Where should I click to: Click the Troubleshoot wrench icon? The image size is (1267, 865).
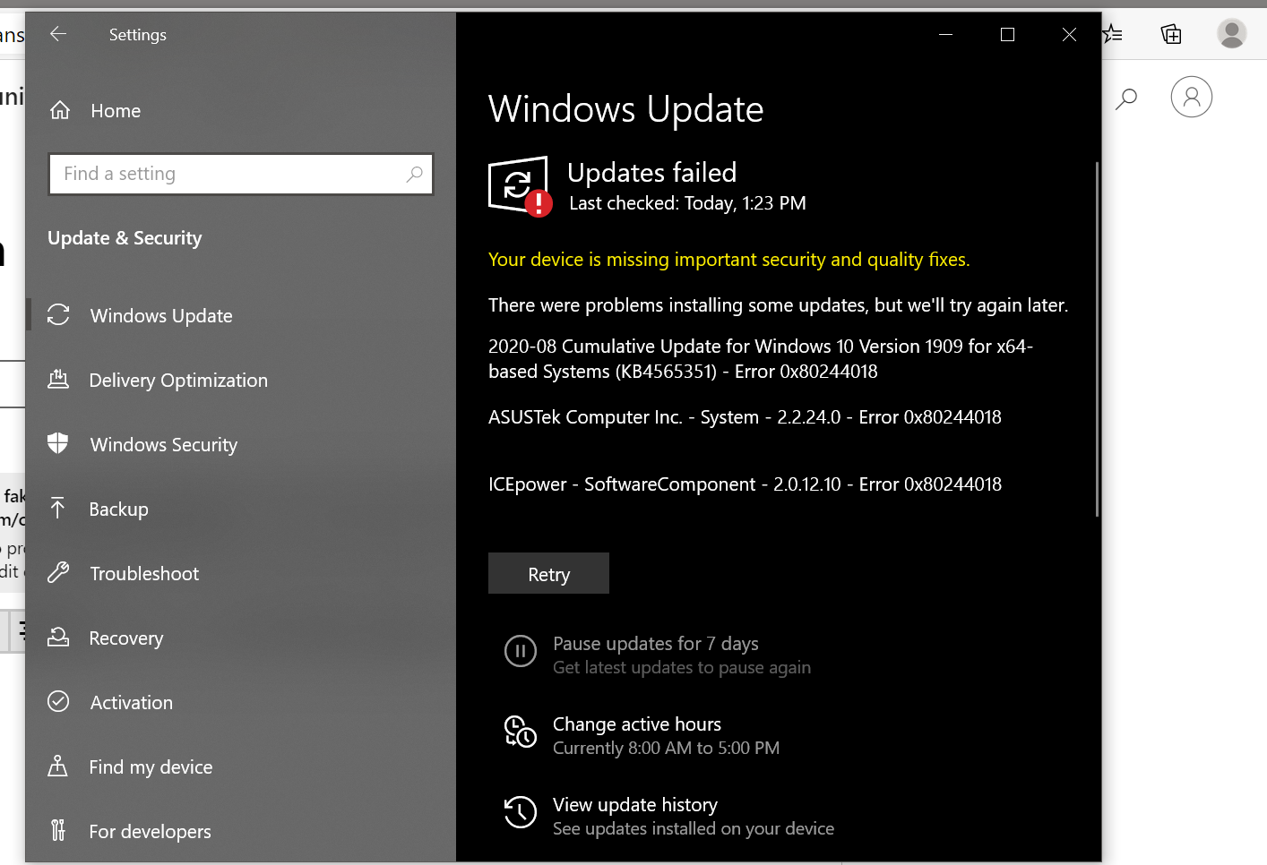58,572
